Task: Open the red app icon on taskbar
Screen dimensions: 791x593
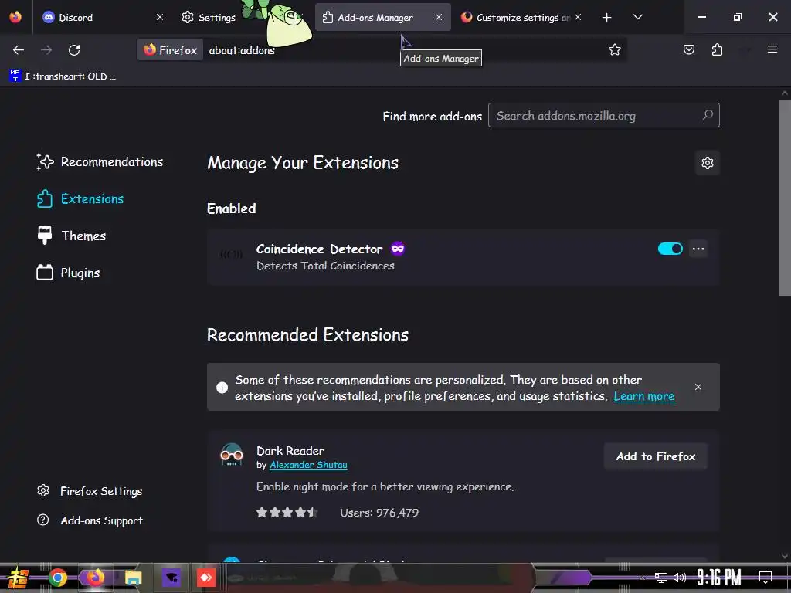Action: pyautogui.click(x=205, y=578)
